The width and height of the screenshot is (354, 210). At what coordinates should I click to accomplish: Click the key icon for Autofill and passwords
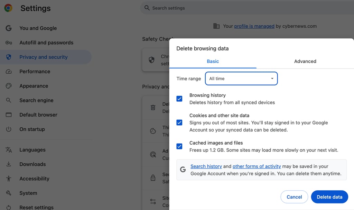(9, 43)
